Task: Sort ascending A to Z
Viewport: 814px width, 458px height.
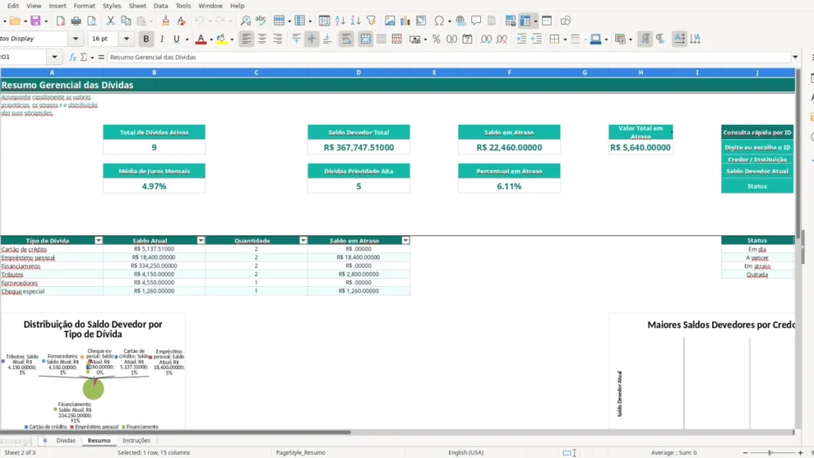Action: click(x=340, y=21)
